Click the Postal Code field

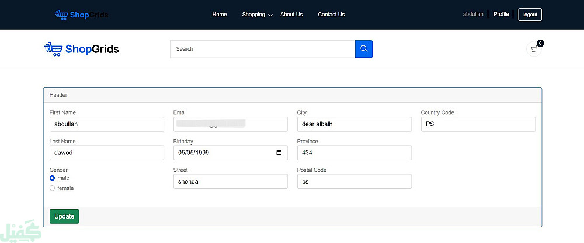[354, 182]
